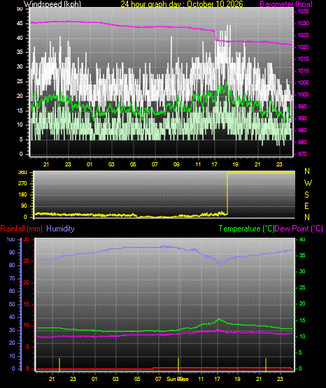Click the W compass letter
Image resolution: width=326 pixels, height=388 pixels.
coord(308,183)
